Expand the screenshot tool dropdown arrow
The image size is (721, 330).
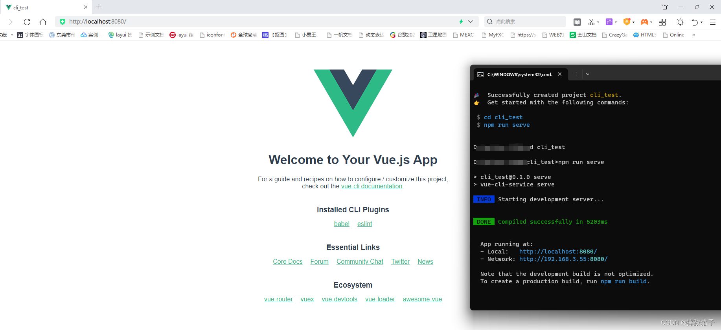[598, 22]
